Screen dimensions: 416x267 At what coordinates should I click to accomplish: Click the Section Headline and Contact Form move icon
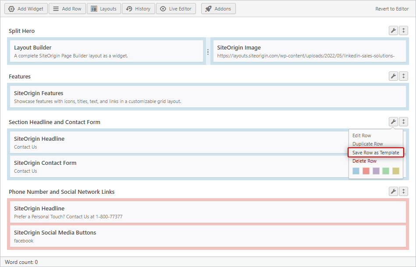point(404,122)
